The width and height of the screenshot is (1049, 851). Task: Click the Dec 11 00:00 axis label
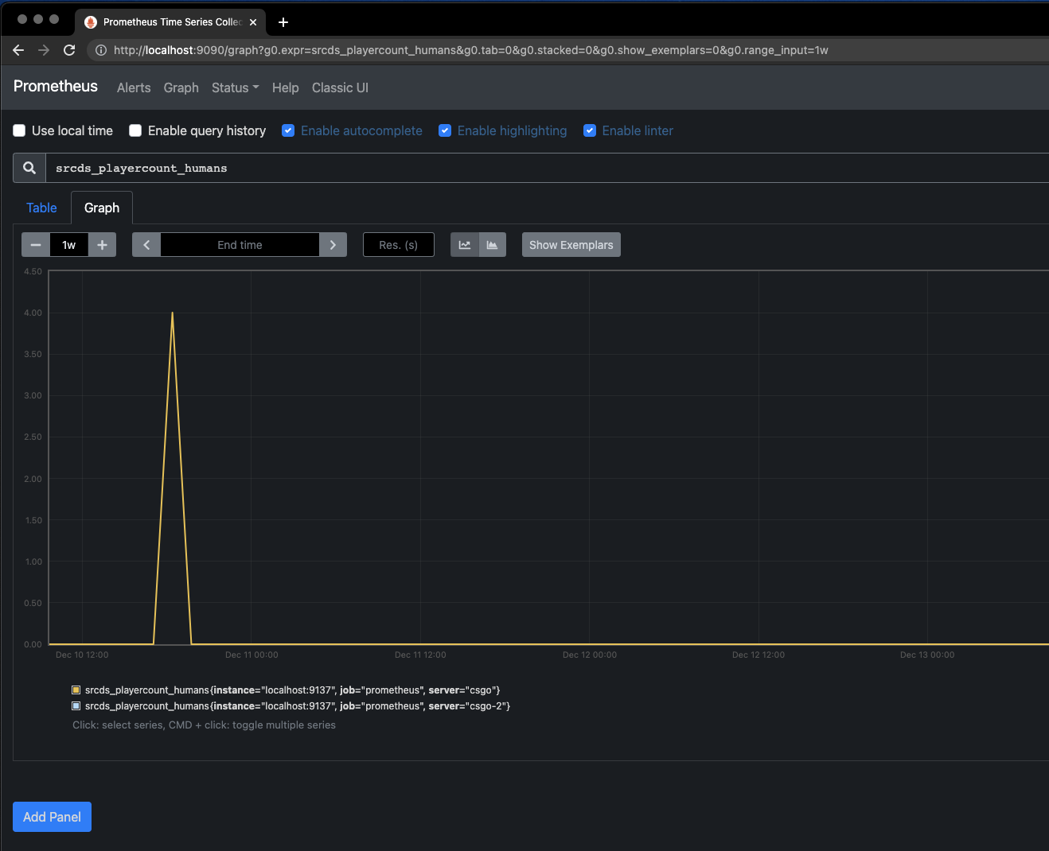tap(252, 655)
